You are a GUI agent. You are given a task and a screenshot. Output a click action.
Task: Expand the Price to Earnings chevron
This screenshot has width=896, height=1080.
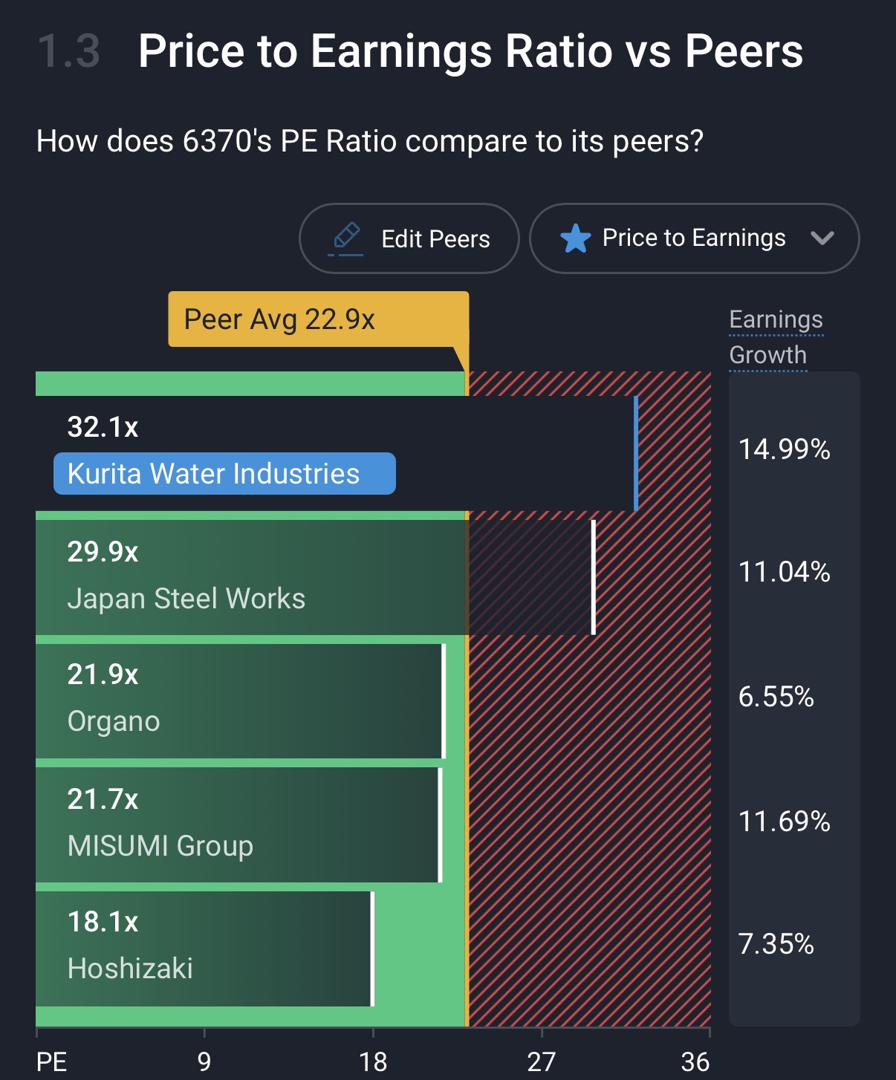(x=822, y=238)
